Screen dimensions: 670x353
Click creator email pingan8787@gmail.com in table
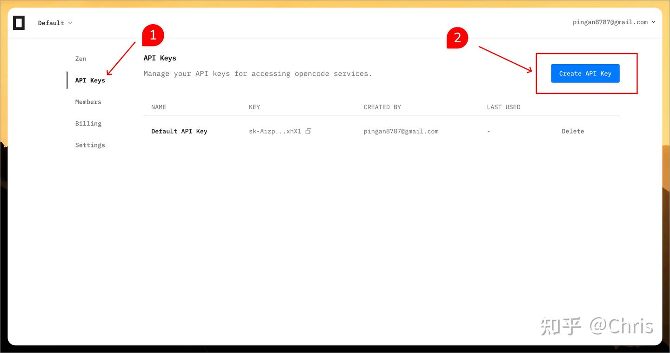click(401, 131)
